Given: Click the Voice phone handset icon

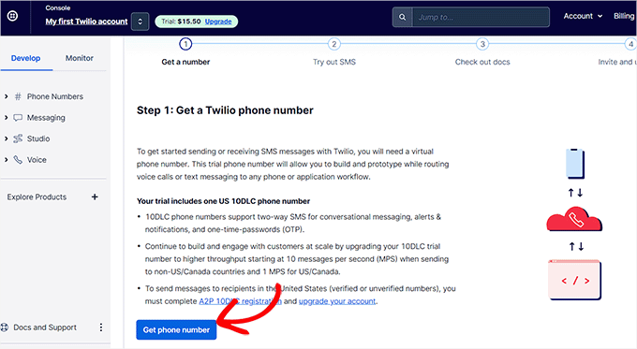Looking at the screenshot, I should tap(18, 160).
